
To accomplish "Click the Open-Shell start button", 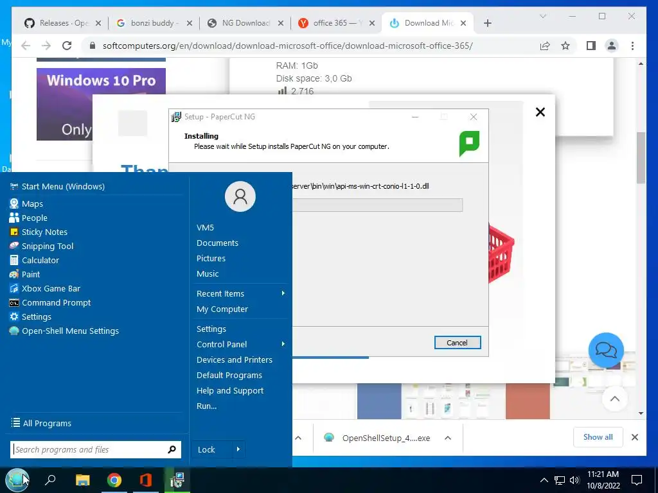I will coord(17,480).
